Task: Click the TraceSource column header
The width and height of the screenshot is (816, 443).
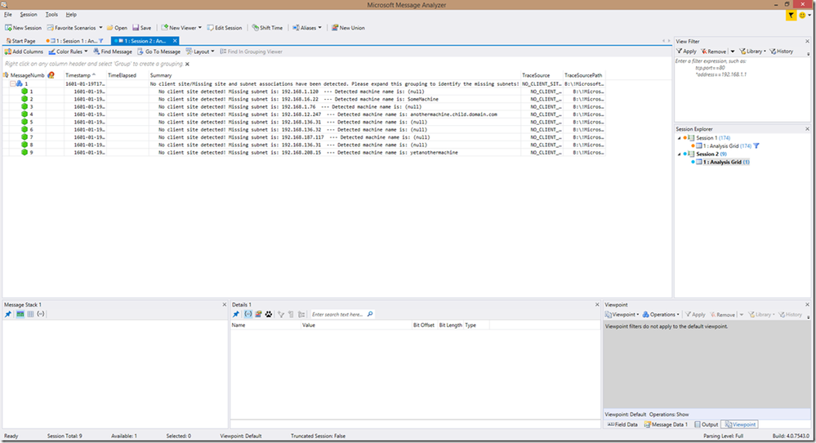Action: [542, 75]
